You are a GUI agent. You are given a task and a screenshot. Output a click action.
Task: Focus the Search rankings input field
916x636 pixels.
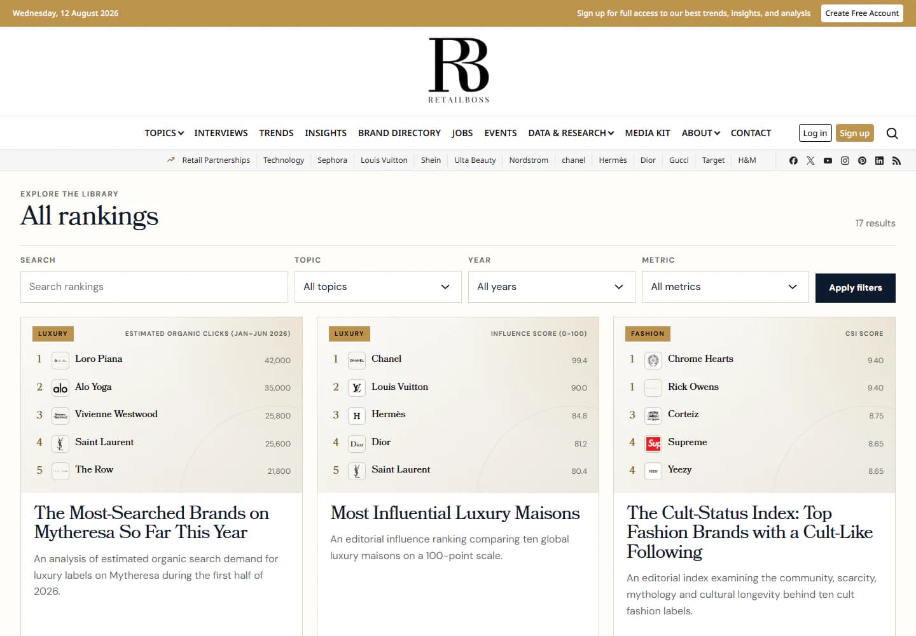[154, 287]
